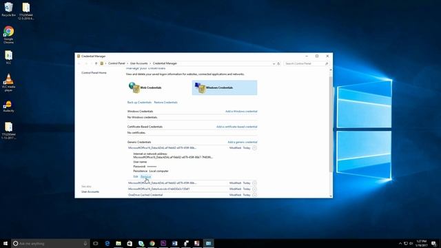This screenshot has height=248, width=441.
Task: Click User Accounts in the breadcrumb
Action: click(139, 63)
